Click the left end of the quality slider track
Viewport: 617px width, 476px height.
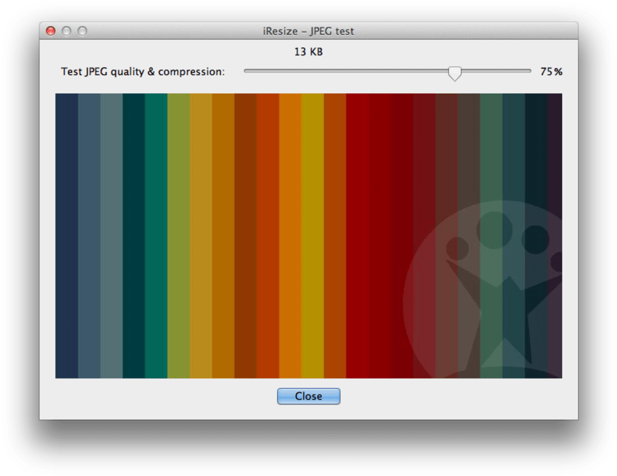point(247,71)
